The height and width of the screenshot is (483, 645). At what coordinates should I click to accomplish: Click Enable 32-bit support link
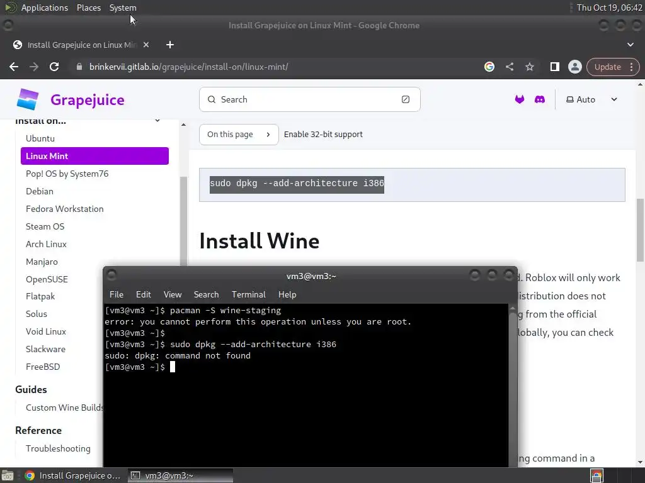pyautogui.click(x=323, y=135)
